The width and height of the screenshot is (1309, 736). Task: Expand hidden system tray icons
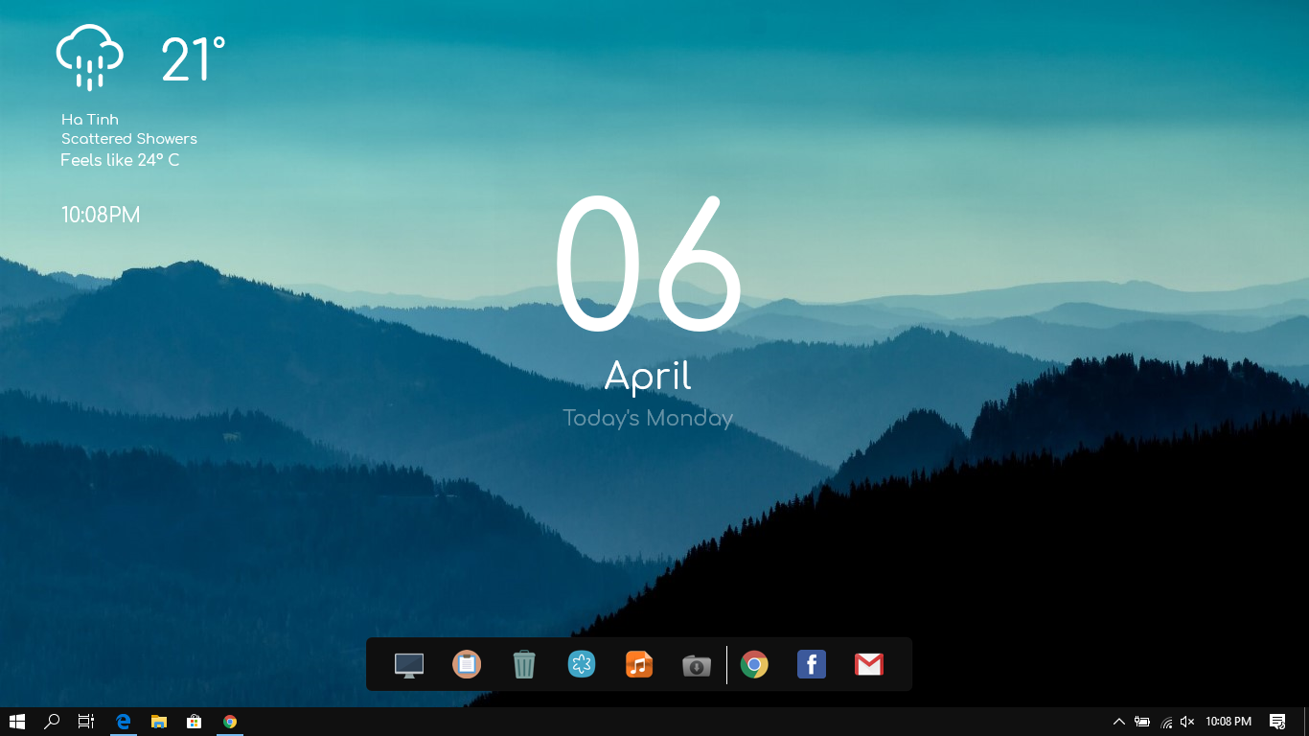pyautogui.click(x=1118, y=722)
